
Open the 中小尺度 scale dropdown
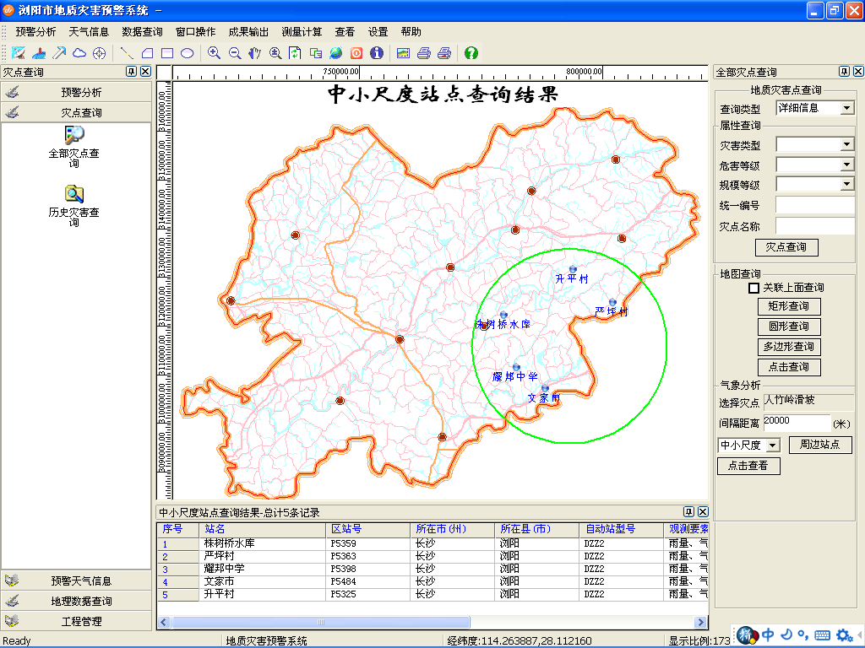pos(772,445)
